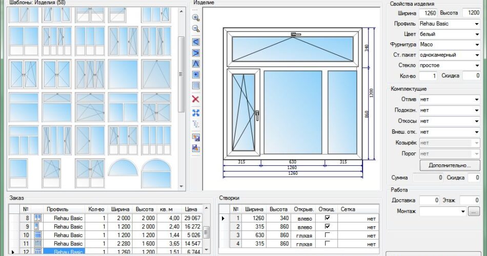Click the red X delete icon
Screen dimensions: 487x256
195,99
